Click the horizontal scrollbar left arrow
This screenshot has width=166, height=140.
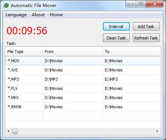pyautogui.click(x=8, y=131)
